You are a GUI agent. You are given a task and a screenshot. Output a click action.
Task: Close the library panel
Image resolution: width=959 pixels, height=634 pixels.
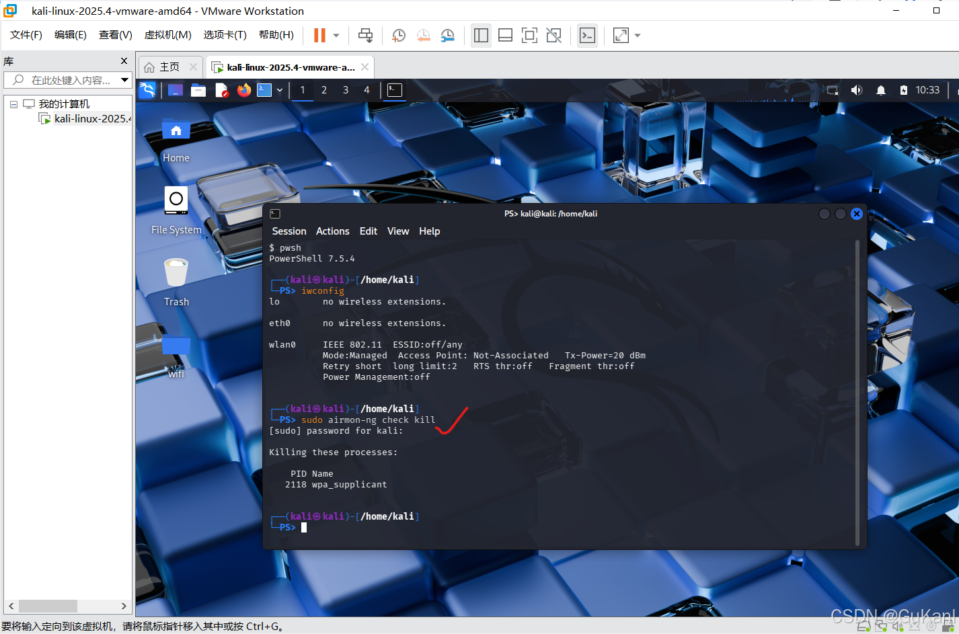(124, 61)
